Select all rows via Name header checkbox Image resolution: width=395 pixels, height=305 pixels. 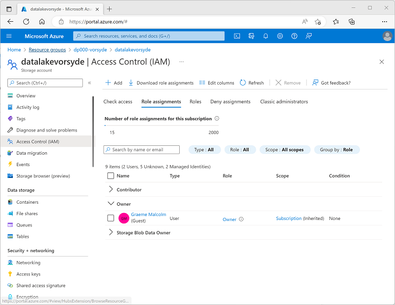pyautogui.click(x=111, y=175)
